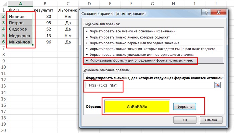
Task: Click Льготник cell 'Нет' in Иванов row
Action: (68, 16)
